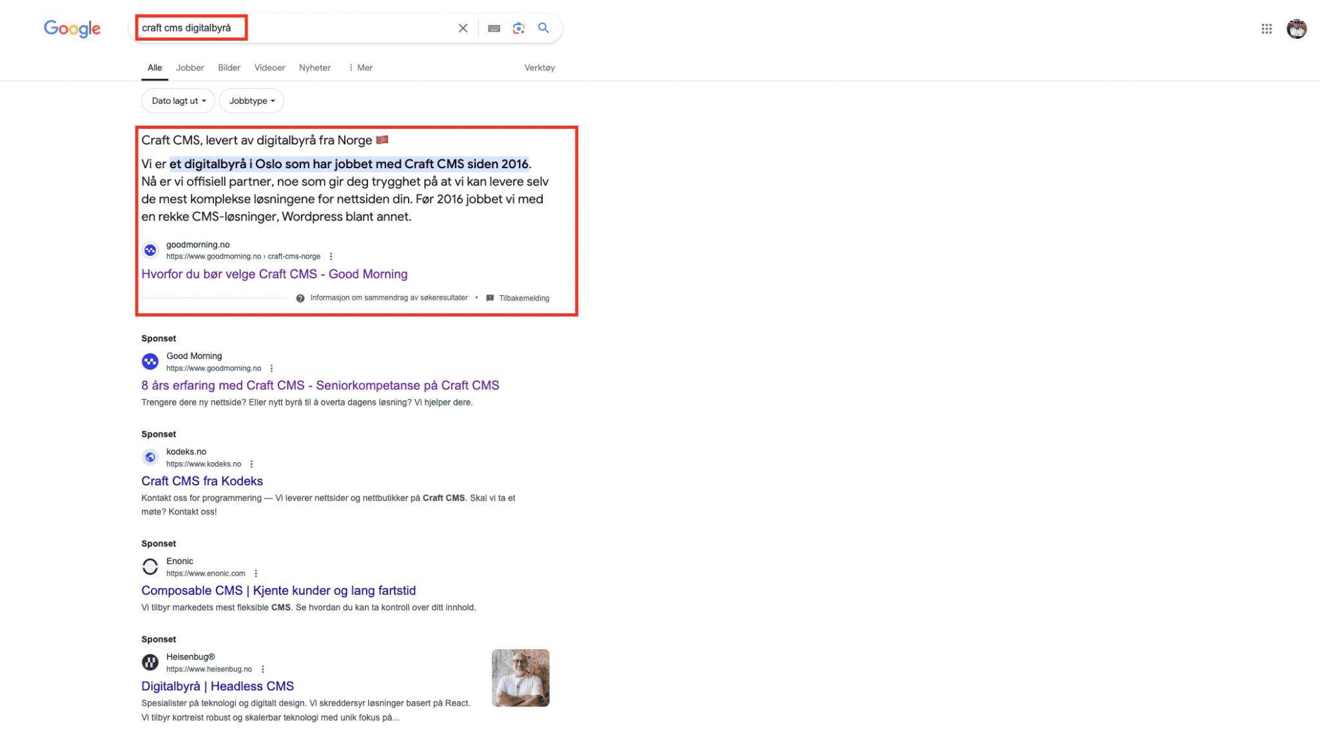Switch to the 'Jobber' tab
1320x738 pixels.
pos(190,68)
